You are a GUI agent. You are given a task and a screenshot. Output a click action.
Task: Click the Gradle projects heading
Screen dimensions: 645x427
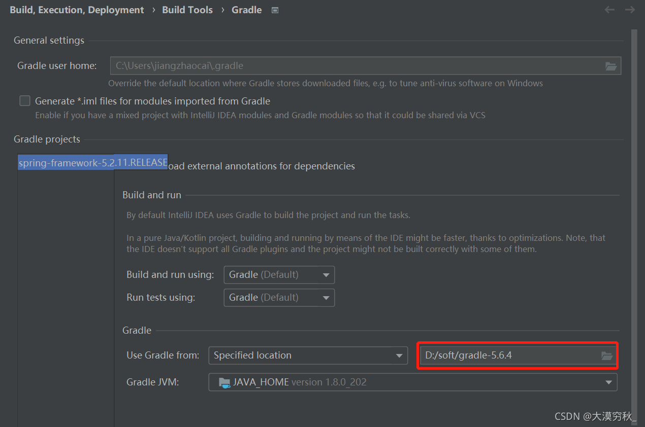[x=47, y=139]
